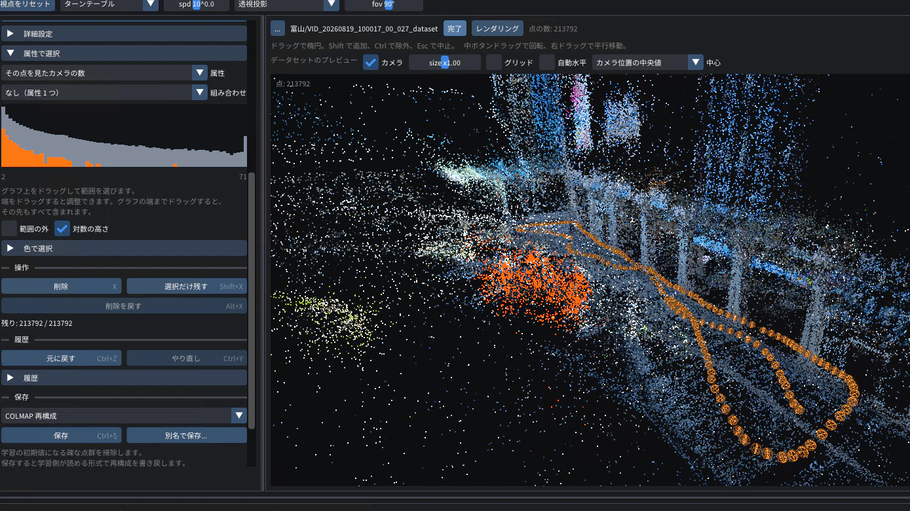Open the その点を見たカメラの数 attribute dropdown
This screenshot has height=511, width=910.
(x=104, y=73)
